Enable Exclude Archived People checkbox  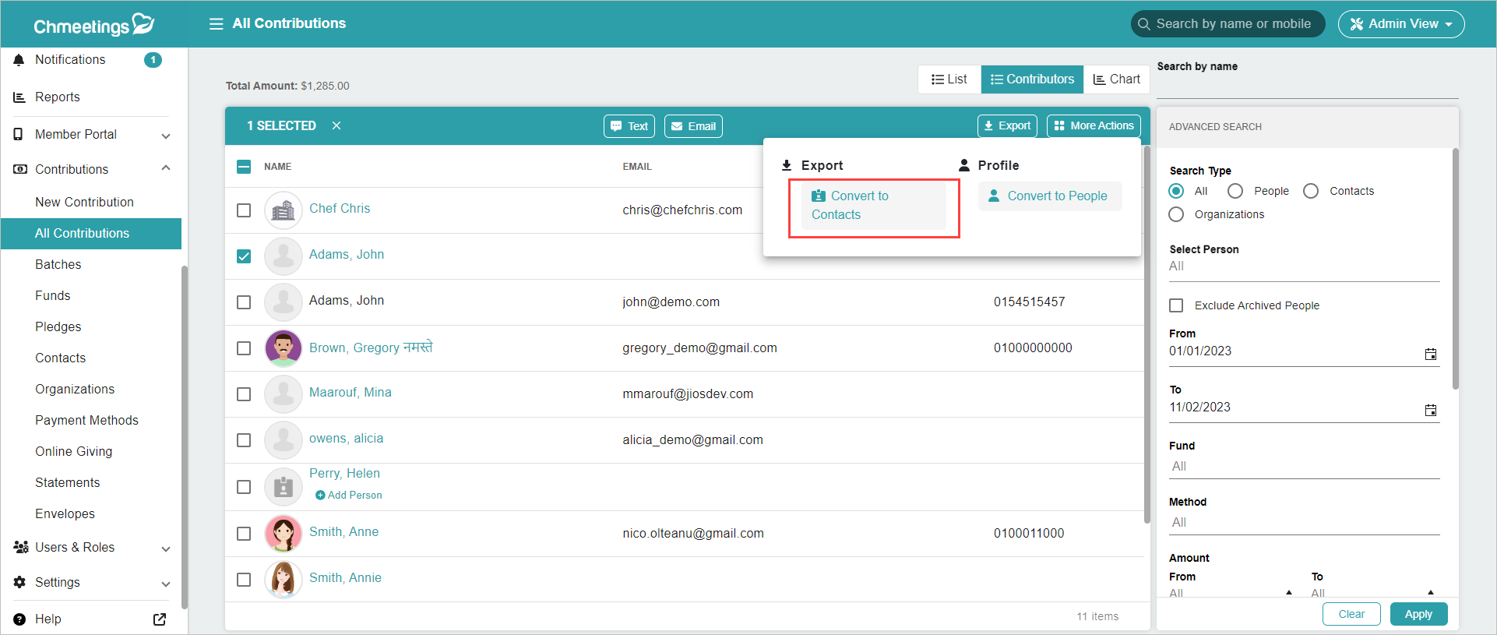[1176, 305]
